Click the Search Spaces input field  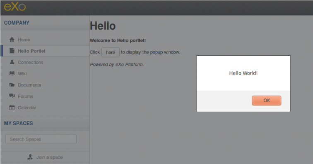coord(41,139)
